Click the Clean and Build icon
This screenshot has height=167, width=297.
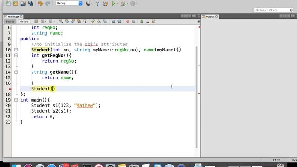(105, 3)
